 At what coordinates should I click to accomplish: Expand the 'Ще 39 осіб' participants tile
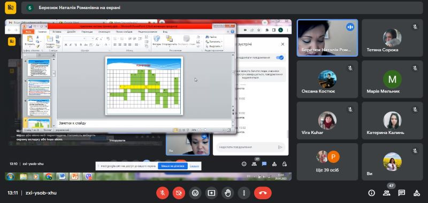tap(327, 162)
